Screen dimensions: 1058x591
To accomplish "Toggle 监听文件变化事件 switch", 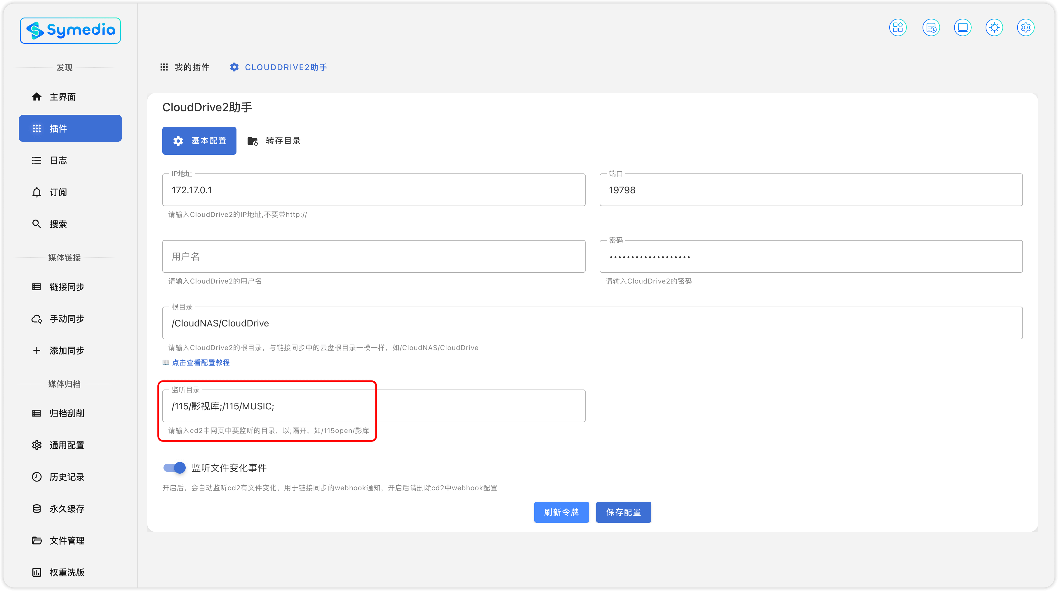I will click(175, 468).
